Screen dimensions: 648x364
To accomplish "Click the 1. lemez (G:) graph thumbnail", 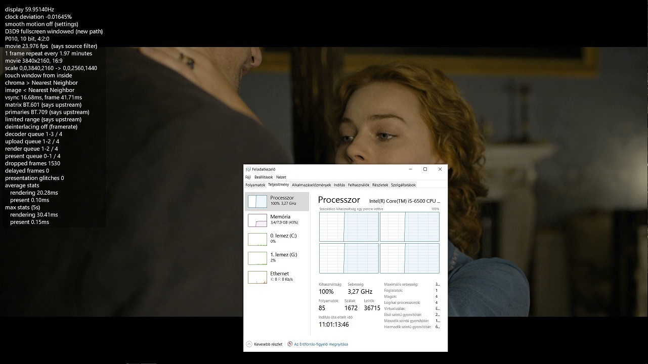I will coord(257,258).
